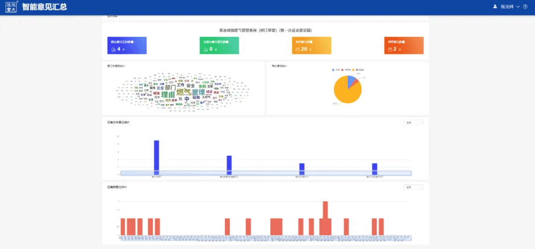535x249 pixels.
Task: Click the yellow card showing 20
Action: coord(312,45)
